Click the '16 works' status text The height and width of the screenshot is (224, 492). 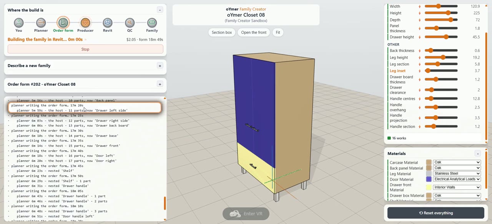(x=399, y=138)
